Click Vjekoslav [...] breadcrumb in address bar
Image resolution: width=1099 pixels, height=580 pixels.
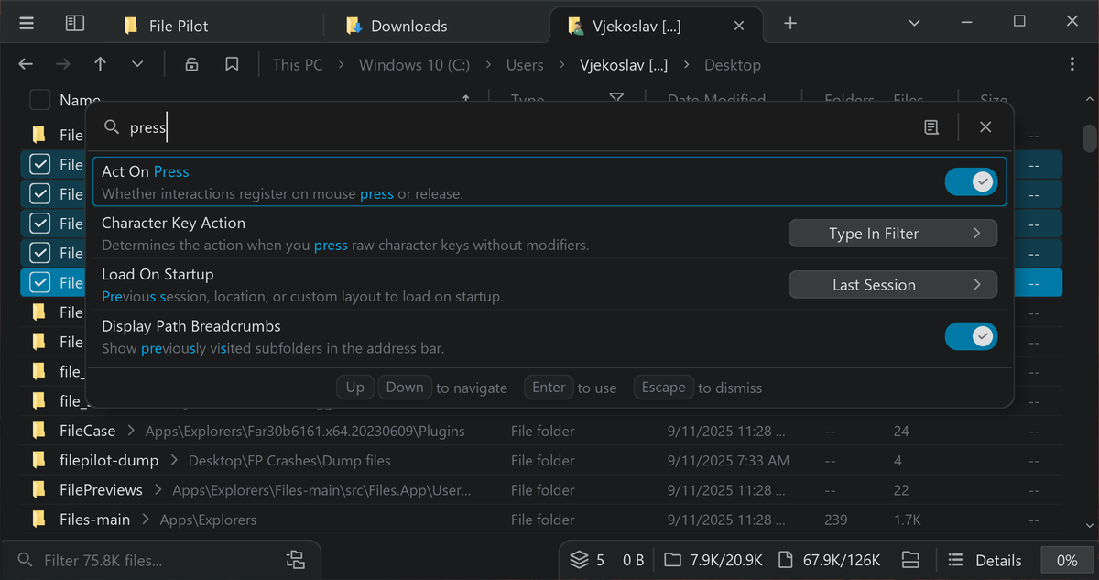624,65
